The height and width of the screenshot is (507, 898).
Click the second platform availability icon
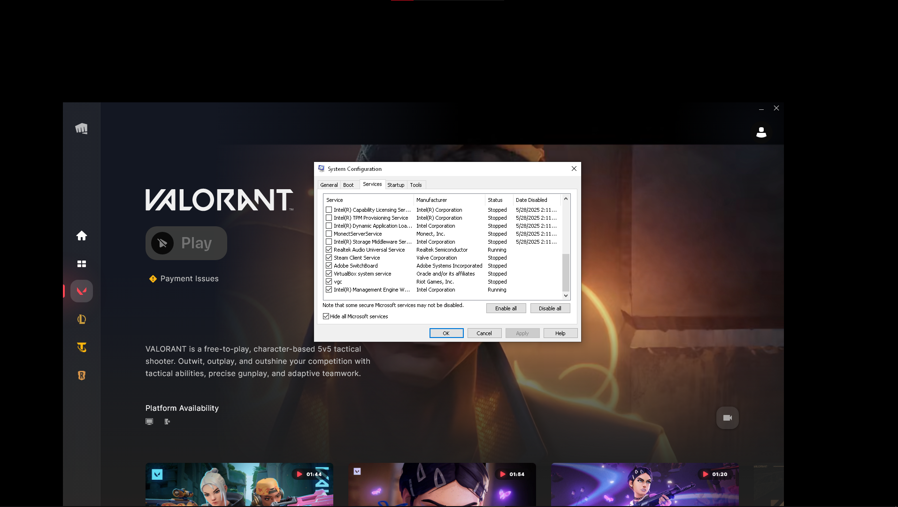point(167,422)
